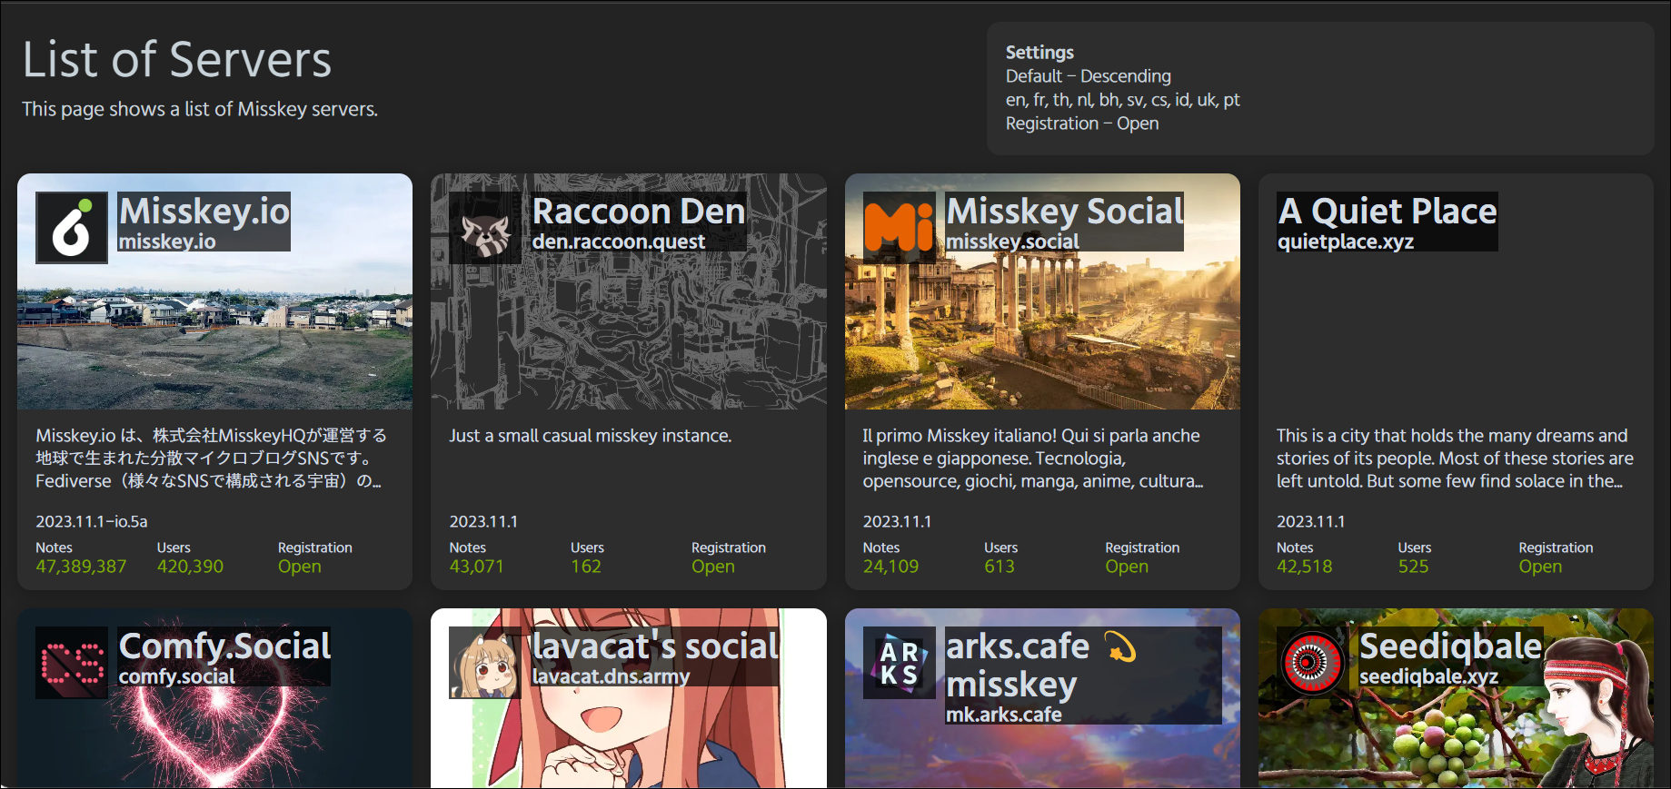Click the den.raccoon.quest domain text
This screenshot has height=789, width=1671.
tap(619, 242)
